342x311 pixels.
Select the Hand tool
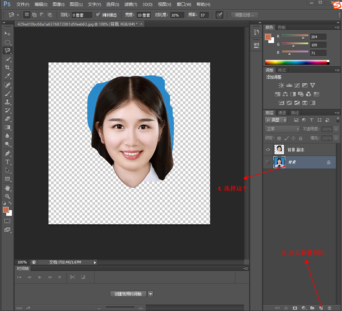(7, 188)
